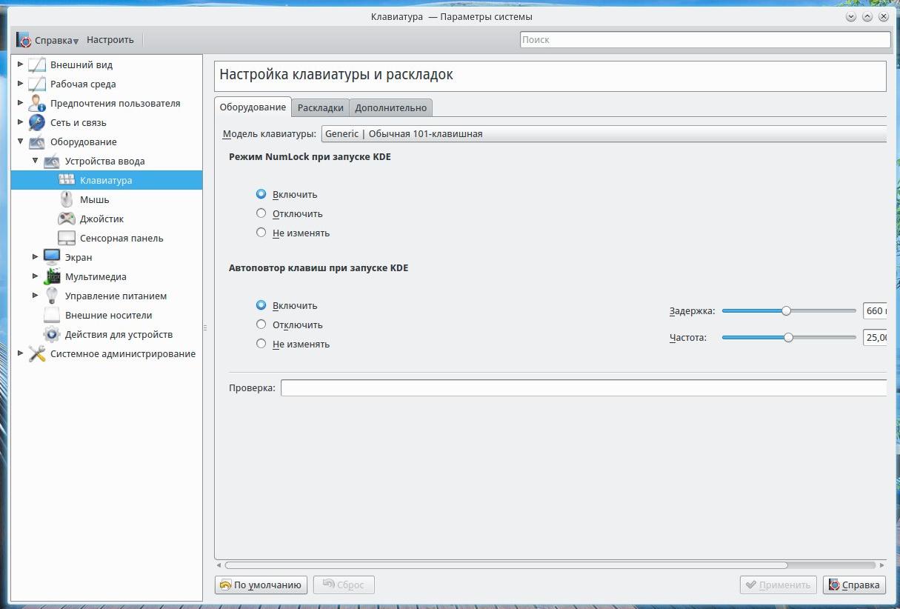This screenshot has height=609, width=900.
Task: Expand the Экран tree arrow
Action: tap(36, 257)
